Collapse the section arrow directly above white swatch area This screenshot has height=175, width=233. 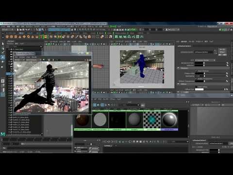[178, 84]
